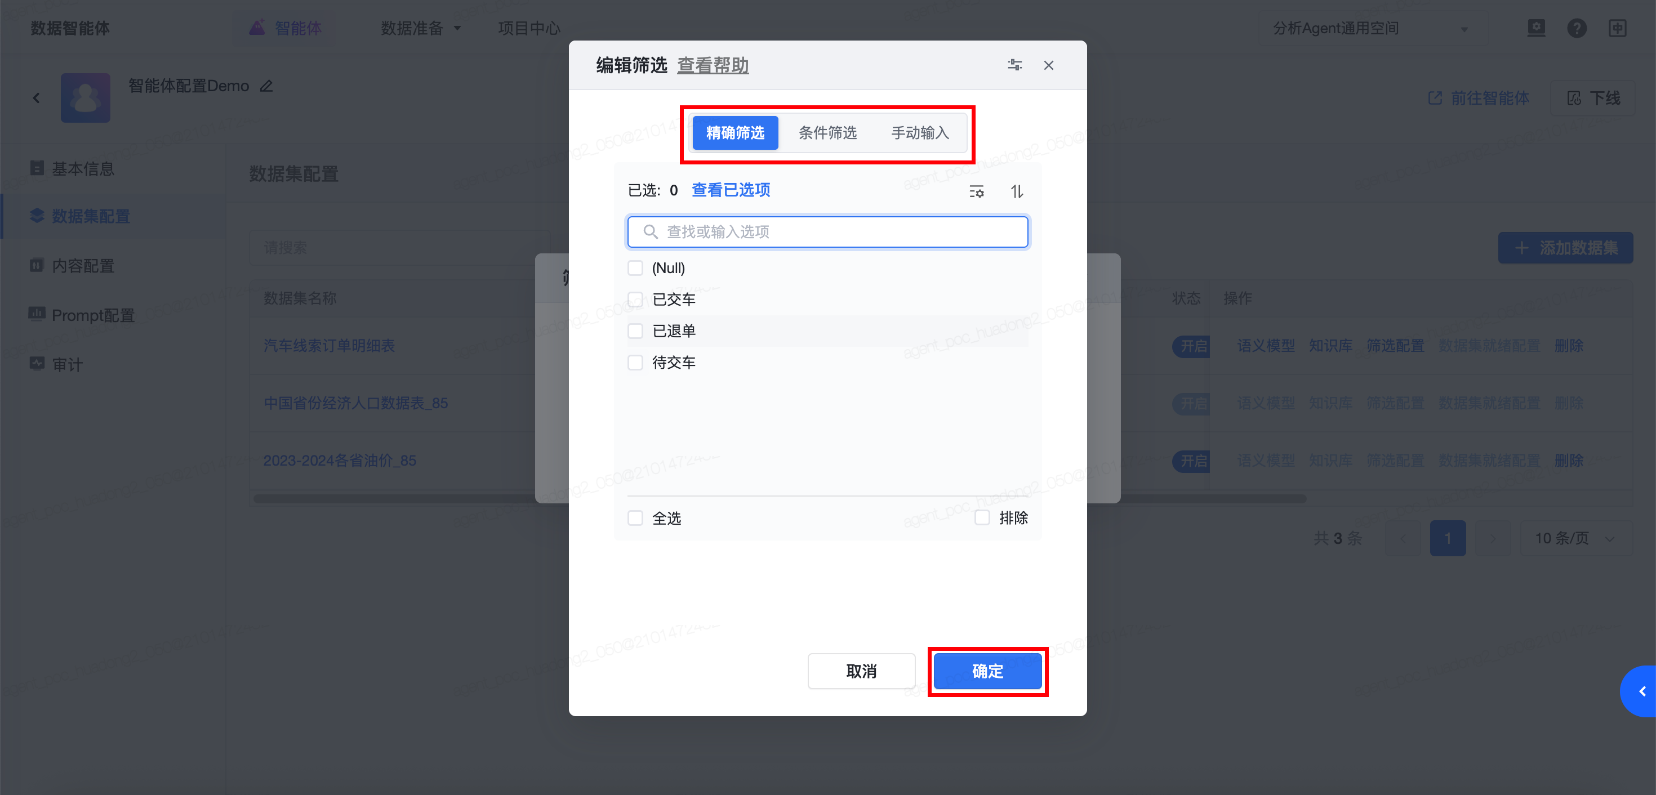
Task: Click 删除 for 汽车线索订单明细表 row
Action: click(1569, 346)
